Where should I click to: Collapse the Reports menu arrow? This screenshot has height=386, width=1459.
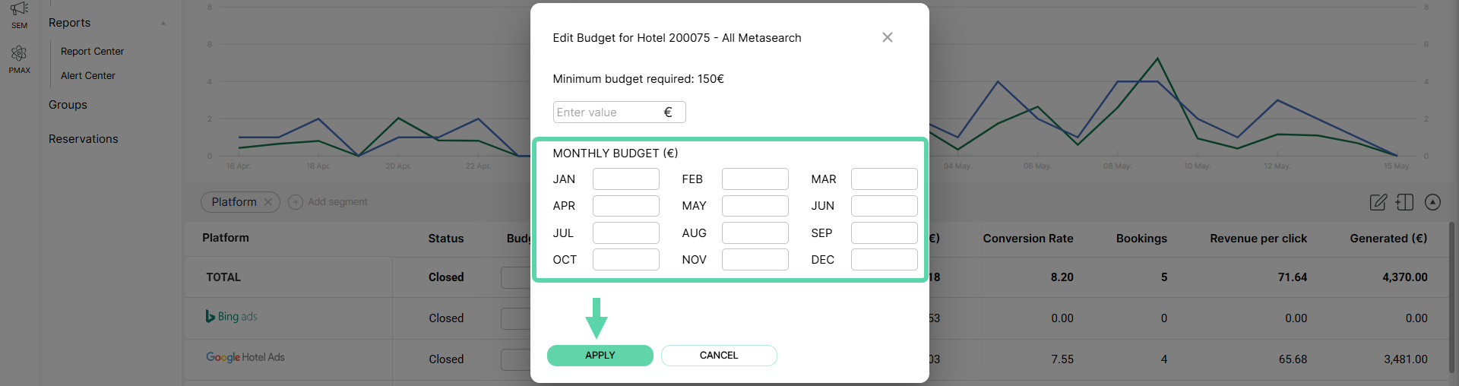pyautogui.click(x=163, y=24)
